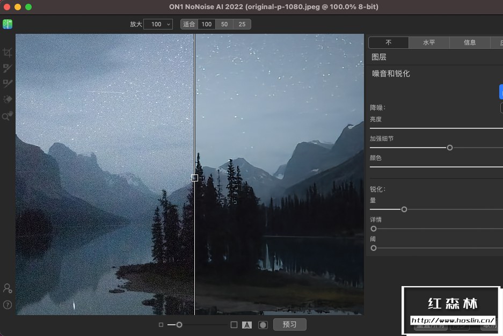Click the split-view divider handle on the image

194,178
